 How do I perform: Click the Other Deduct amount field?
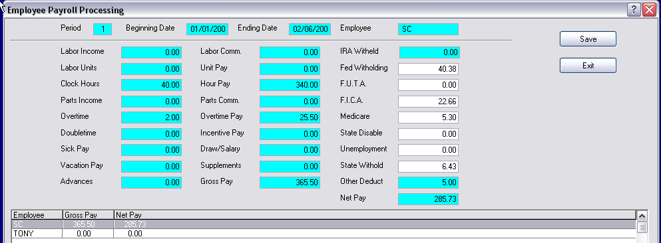pyautogui.click(x=428, y=183)
